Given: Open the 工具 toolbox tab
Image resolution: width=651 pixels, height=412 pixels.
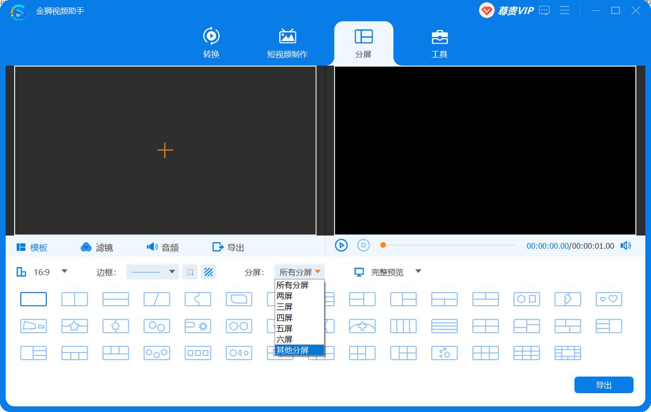Looking at the screenshot, I should [x=439, y=43].
